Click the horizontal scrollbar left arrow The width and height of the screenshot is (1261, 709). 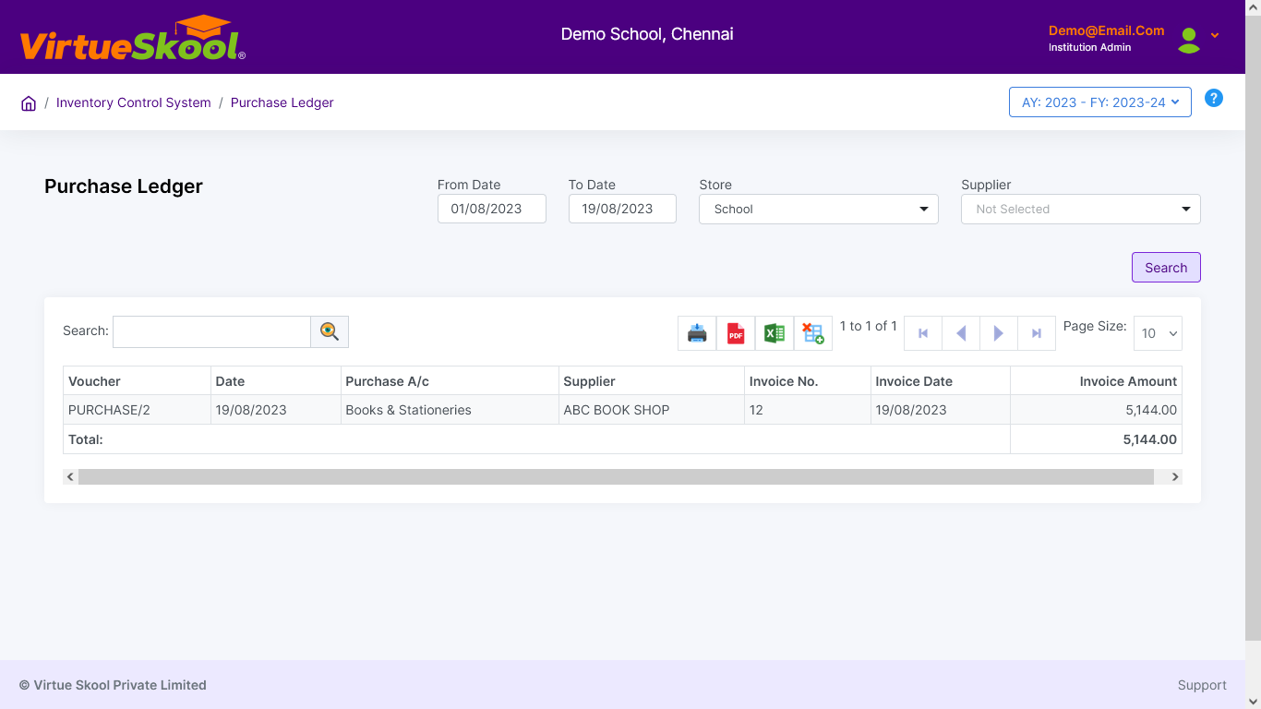(x=70, y=477)
